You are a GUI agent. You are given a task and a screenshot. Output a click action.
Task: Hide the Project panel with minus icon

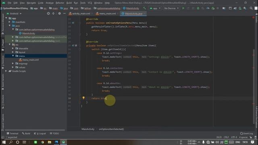coord(64,13)
